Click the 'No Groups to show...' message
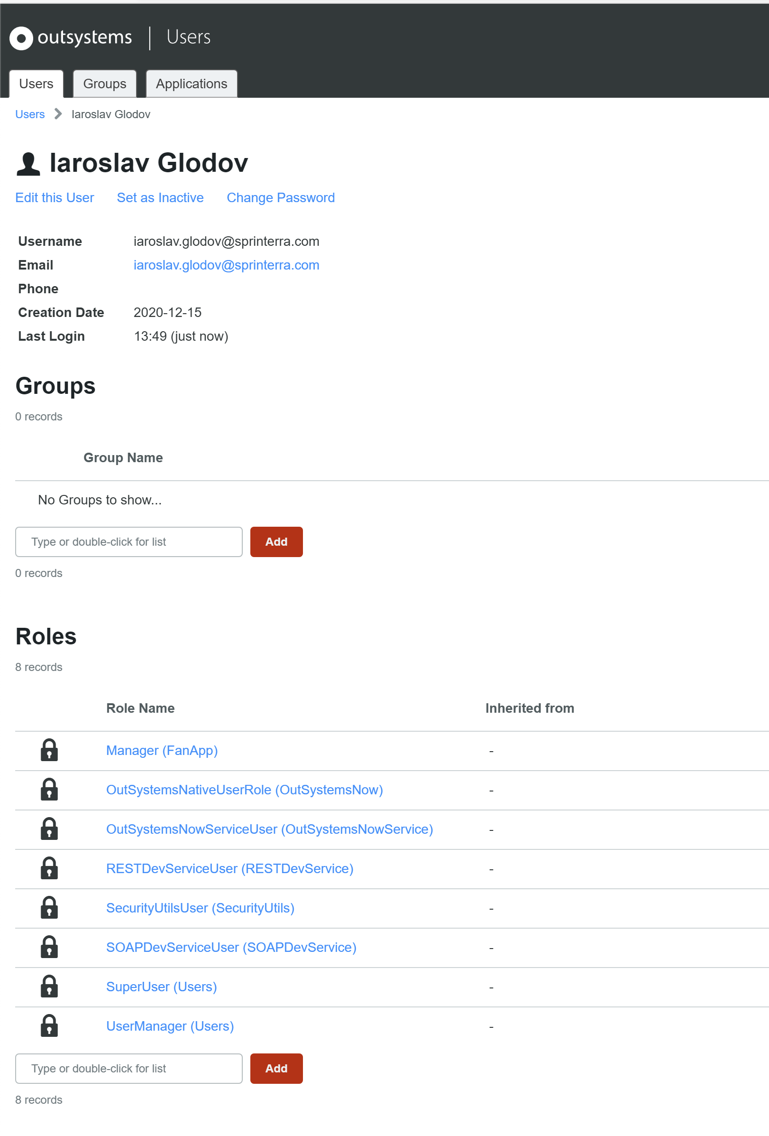 click(x=100, y=500)
